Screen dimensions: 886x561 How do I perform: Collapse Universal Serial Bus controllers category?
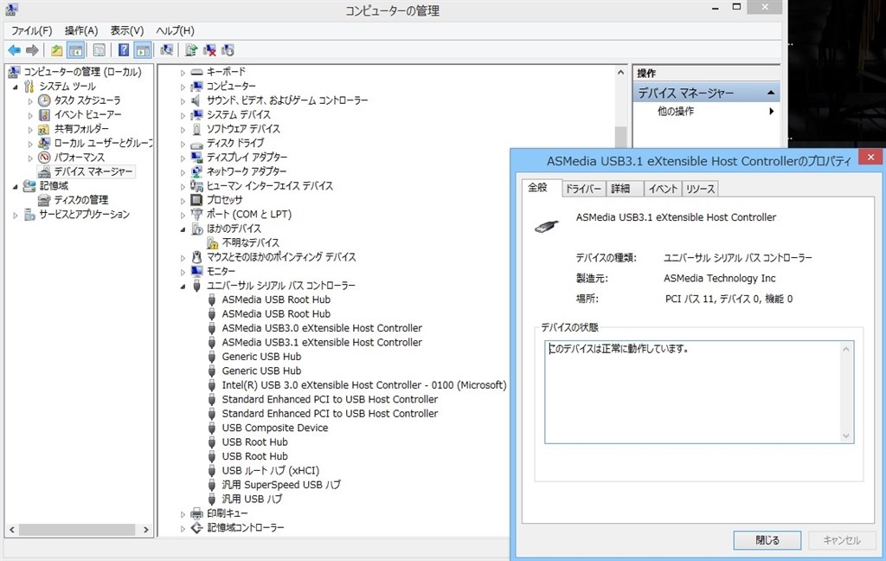[183, 287]
